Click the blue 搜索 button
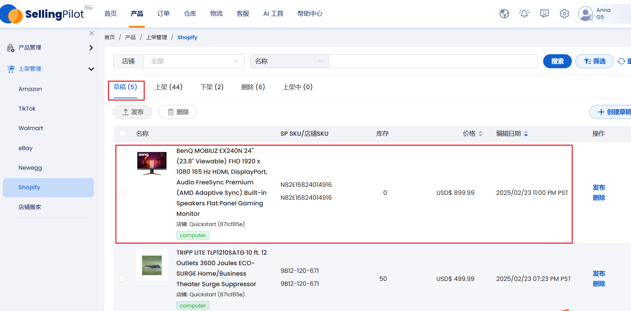The image size is (631, 311). tap(557, 61)
